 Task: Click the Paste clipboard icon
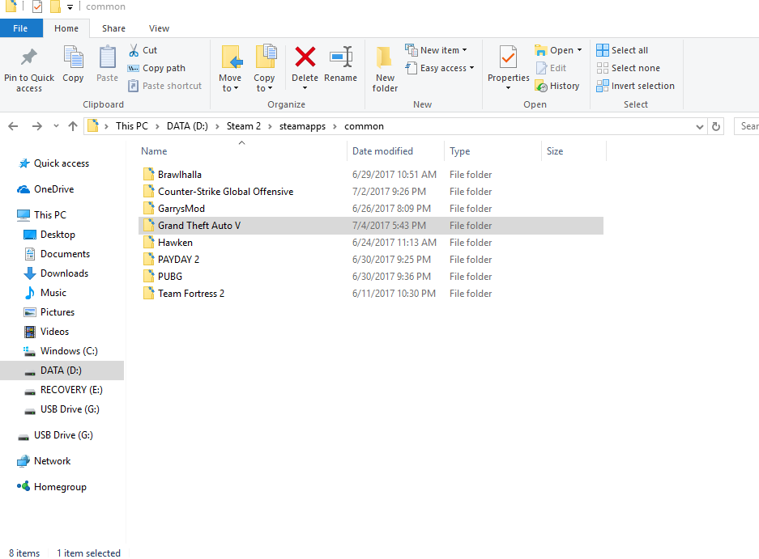click(108, 57)
